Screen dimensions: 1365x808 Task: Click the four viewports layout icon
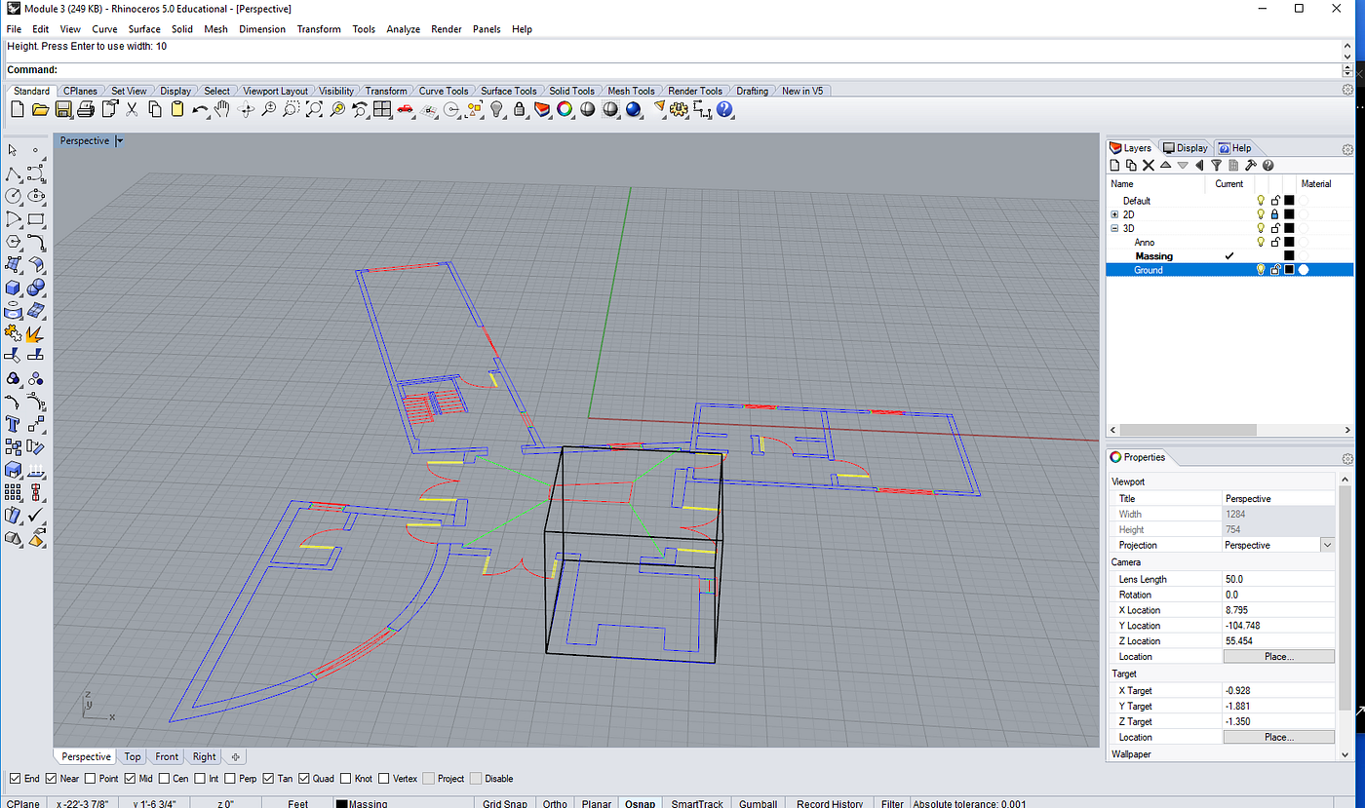[x=382, y=110]
